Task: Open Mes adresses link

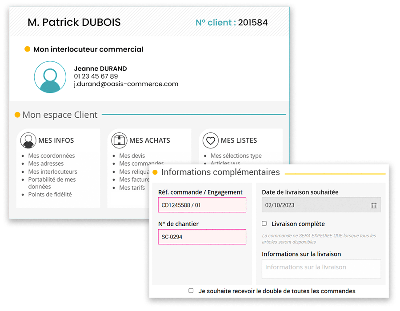Action: click(46, 163)
